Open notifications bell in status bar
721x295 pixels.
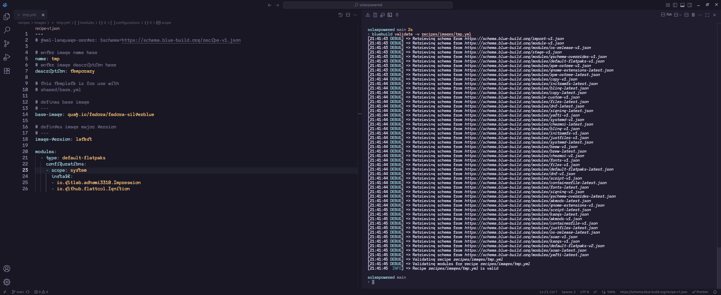715,292
